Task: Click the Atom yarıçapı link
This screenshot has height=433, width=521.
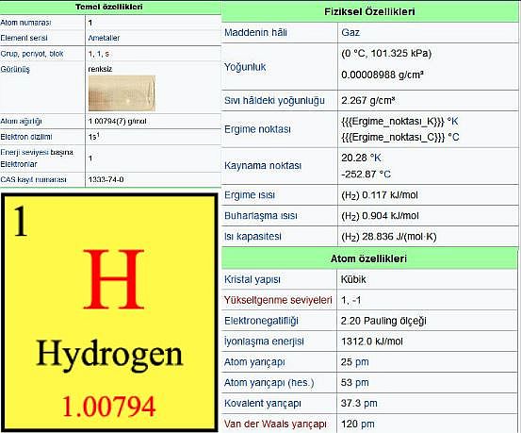Action: 254,362
